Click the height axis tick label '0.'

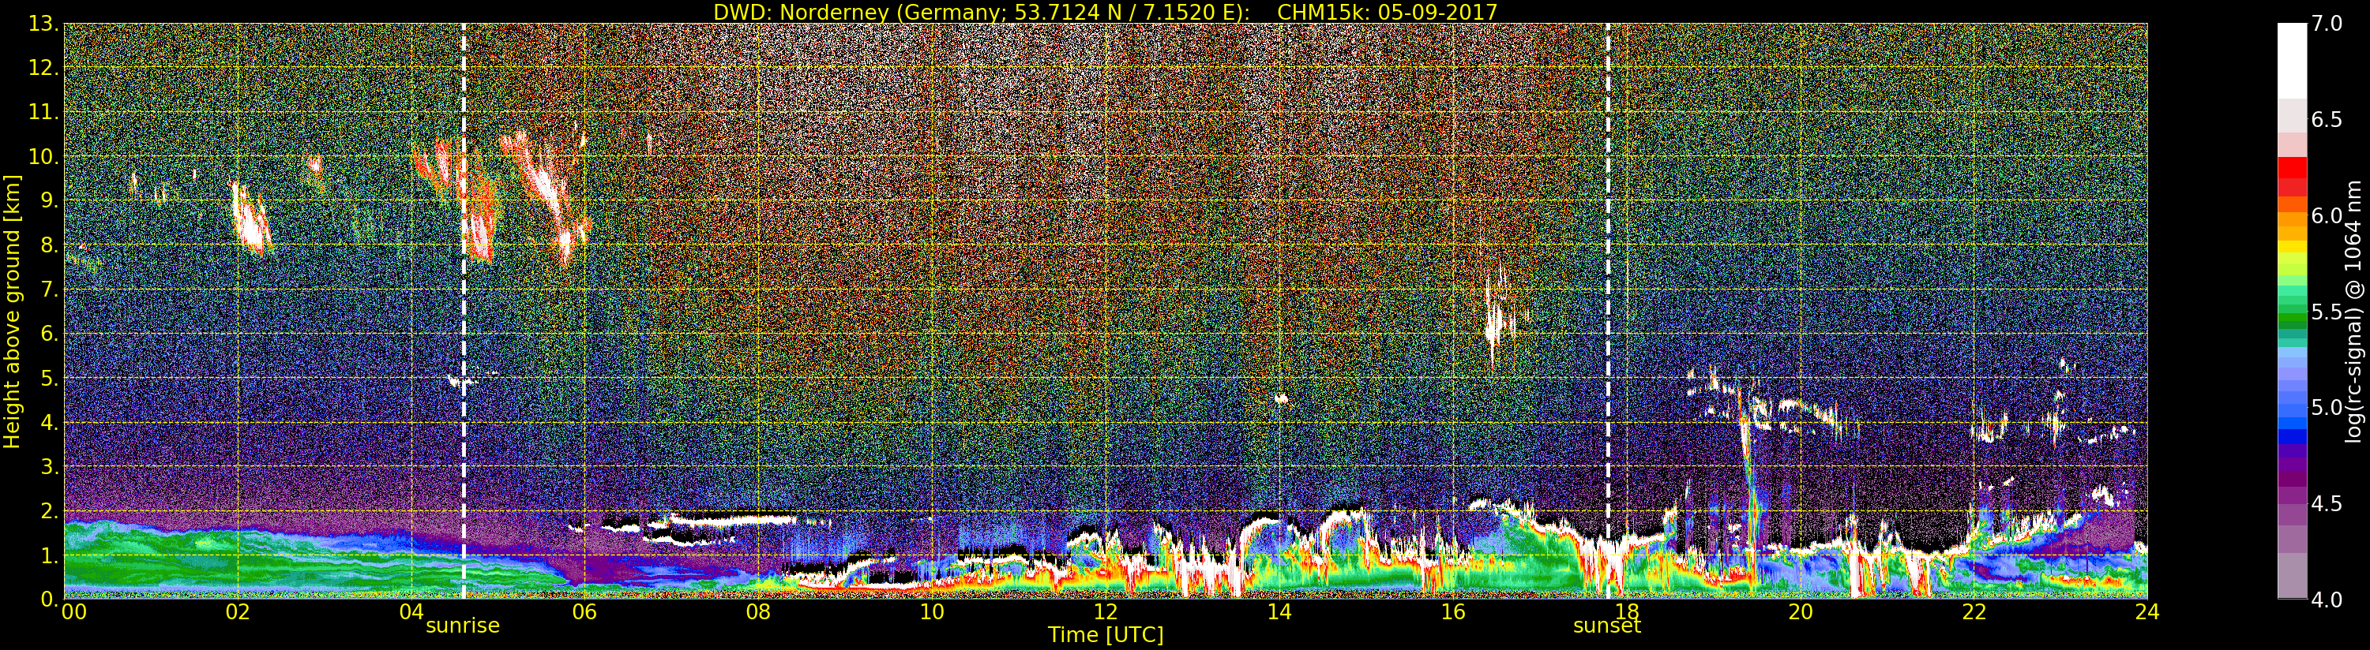[x=49, y=599]
